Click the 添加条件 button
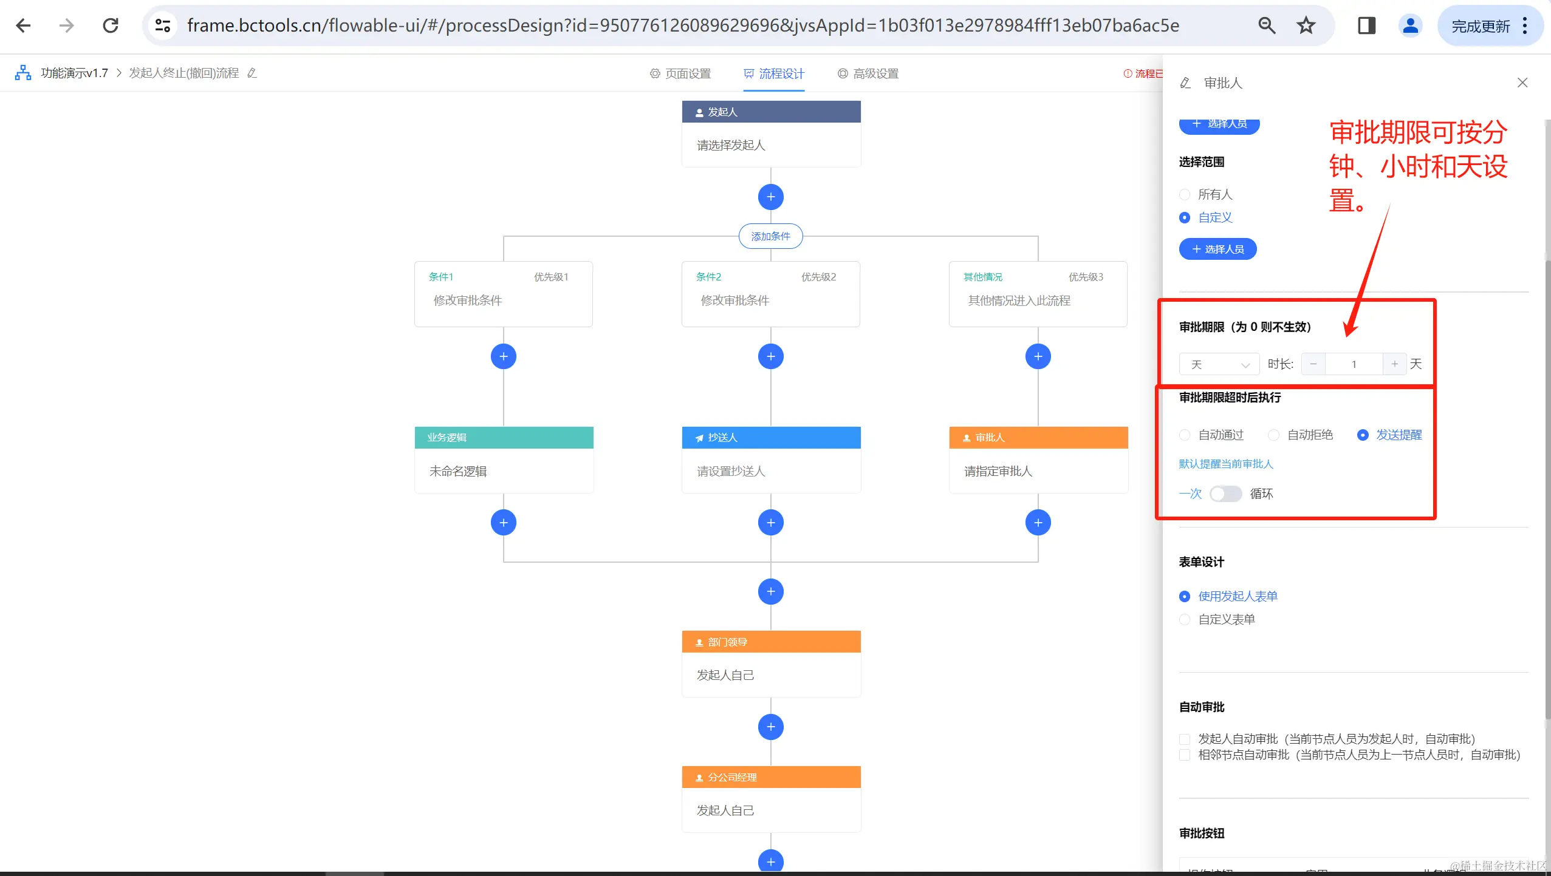 [770, 236]
